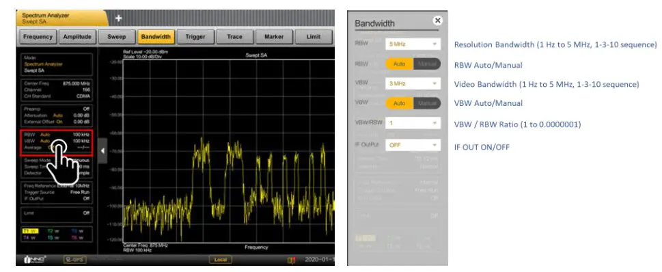Click the Trigger Source Free Run row
The width and height of the screenshot is (662, 272).
point(57,192)
